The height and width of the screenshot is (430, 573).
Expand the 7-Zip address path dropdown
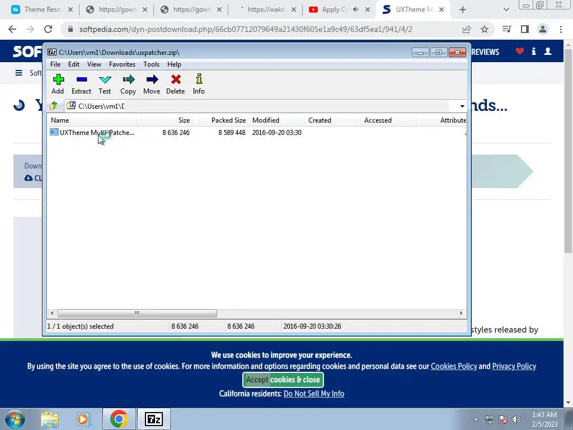pyautogui.click(x=462, y=106)
